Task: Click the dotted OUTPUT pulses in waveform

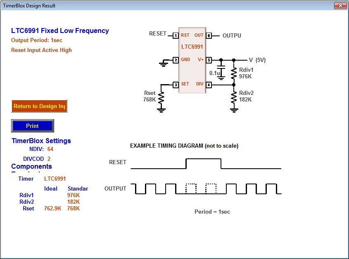Action: (201, 188)
